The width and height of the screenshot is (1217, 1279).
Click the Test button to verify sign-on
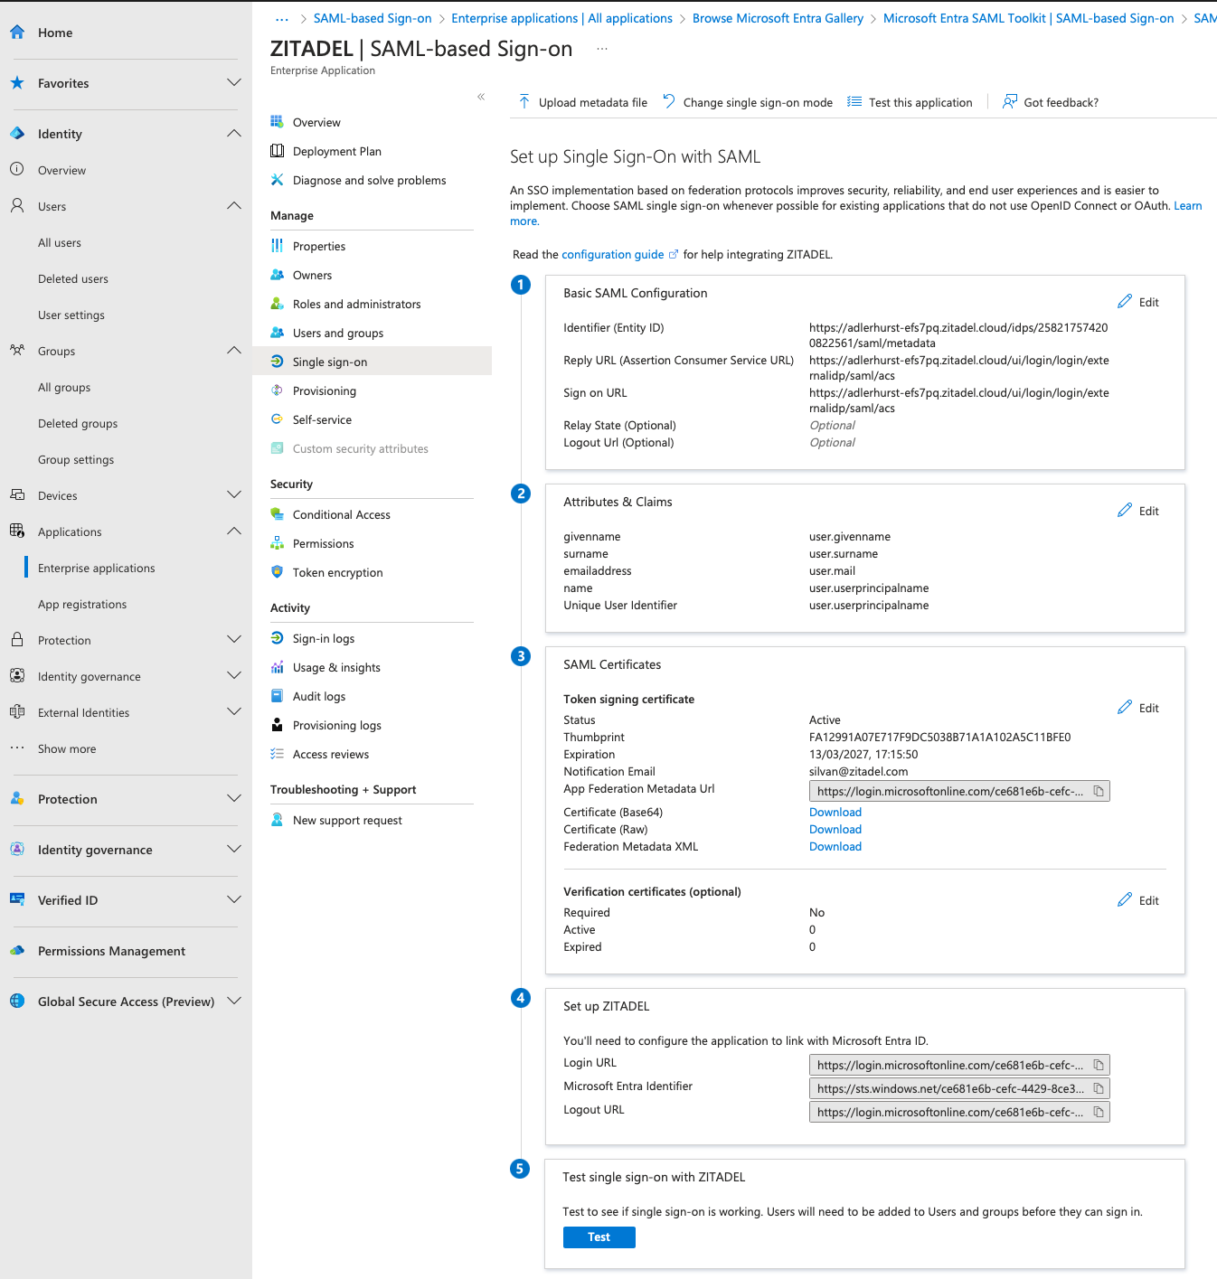599,1237
